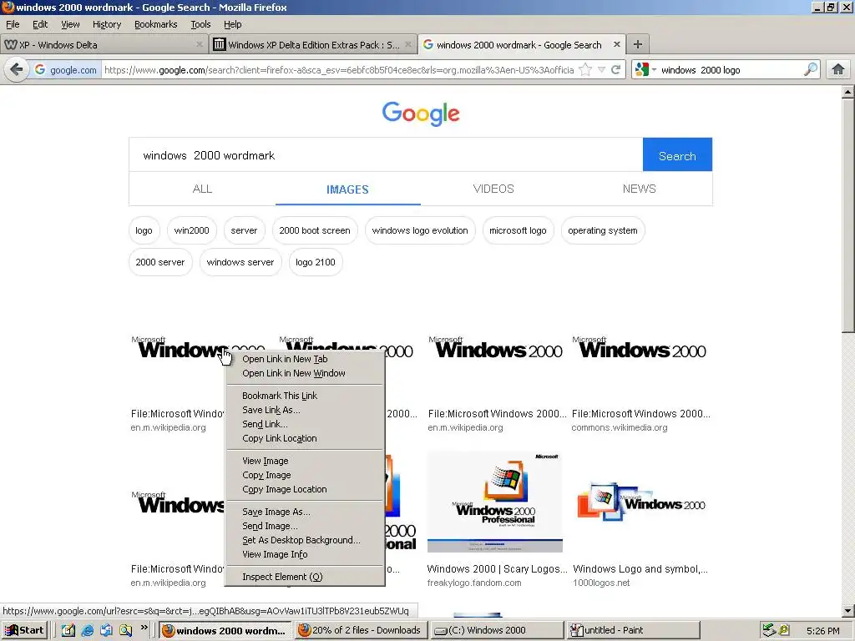Open the search engine dropdown in the search bar
The width and height of the screenshot is (855, 641).
coord(646,70)
